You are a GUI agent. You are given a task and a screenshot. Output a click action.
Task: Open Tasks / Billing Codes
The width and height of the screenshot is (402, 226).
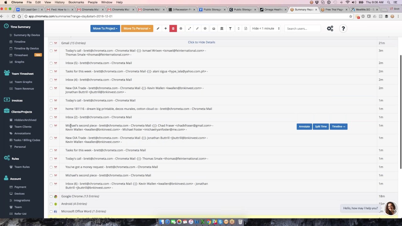pos(27,140)
